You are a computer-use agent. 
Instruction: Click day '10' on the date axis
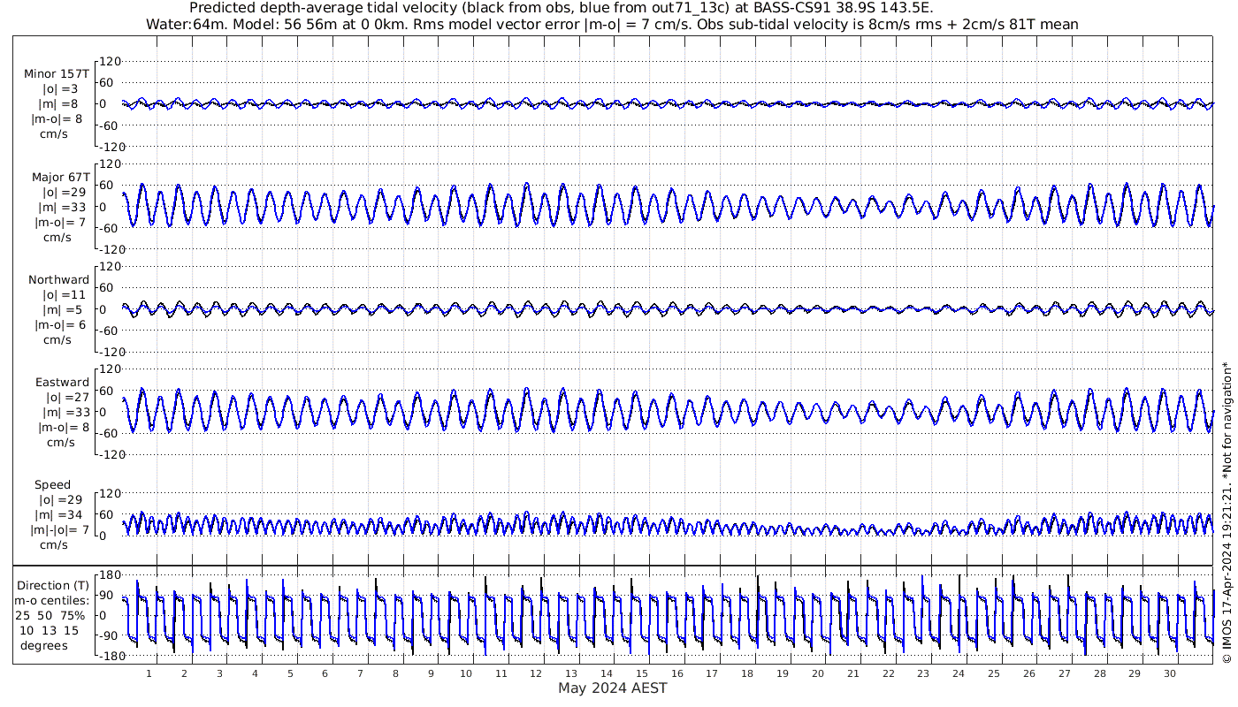465,673
